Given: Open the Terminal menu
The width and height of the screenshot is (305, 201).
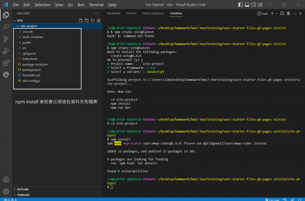Looking at the screenshot, I should point(96,4).
